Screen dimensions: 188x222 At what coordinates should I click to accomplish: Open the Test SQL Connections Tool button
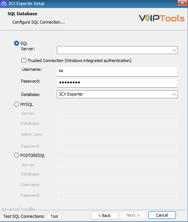pyautogui.click(x=54, y=216)
